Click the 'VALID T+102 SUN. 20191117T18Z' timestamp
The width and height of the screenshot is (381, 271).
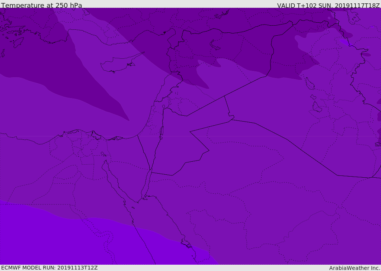pyautogui.click(x=328, y=6)
